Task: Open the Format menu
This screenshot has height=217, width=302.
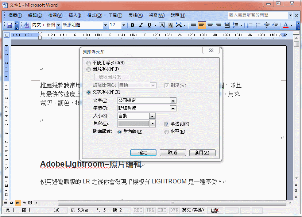Action: [x=94, y=15]
